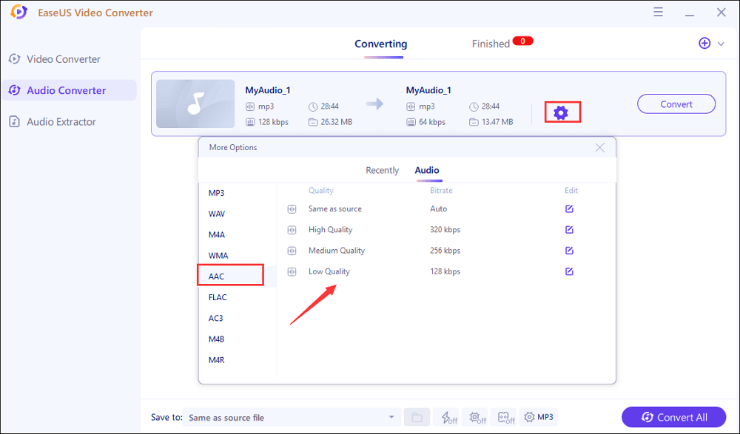Switch to the Recently tab
This screenshot has height=434, width=740.
(x=382, y=170)
